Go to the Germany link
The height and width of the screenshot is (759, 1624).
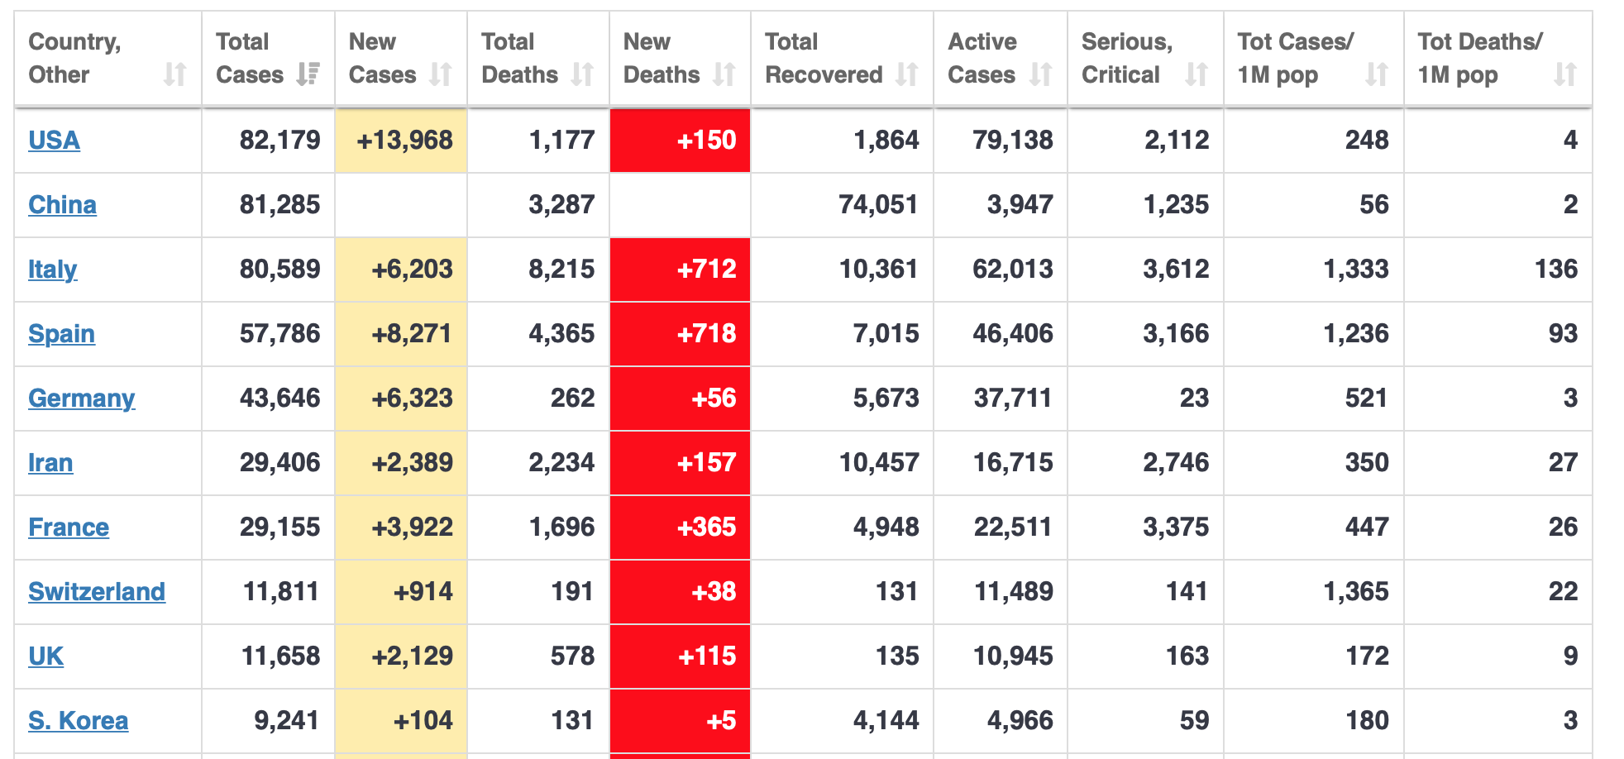point(81,399)
